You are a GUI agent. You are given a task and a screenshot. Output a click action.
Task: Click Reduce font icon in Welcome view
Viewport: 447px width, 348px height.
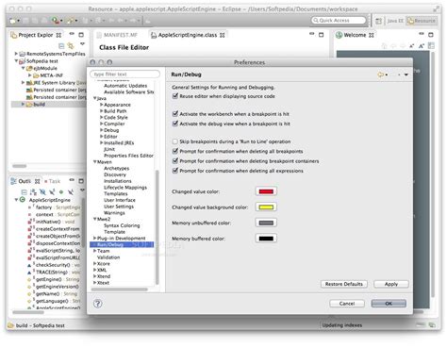[x=412, y=46]
